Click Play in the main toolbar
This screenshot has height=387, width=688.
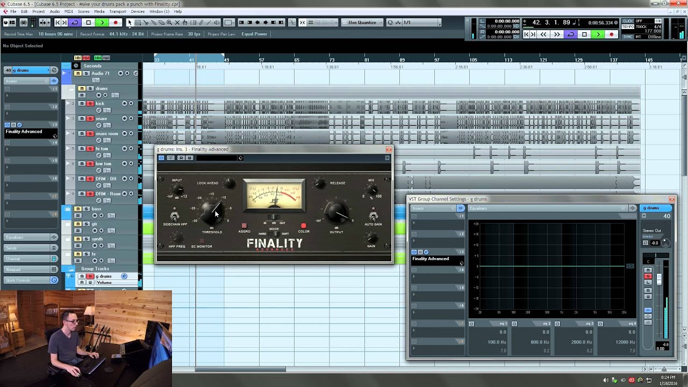[x=102, y=23]
